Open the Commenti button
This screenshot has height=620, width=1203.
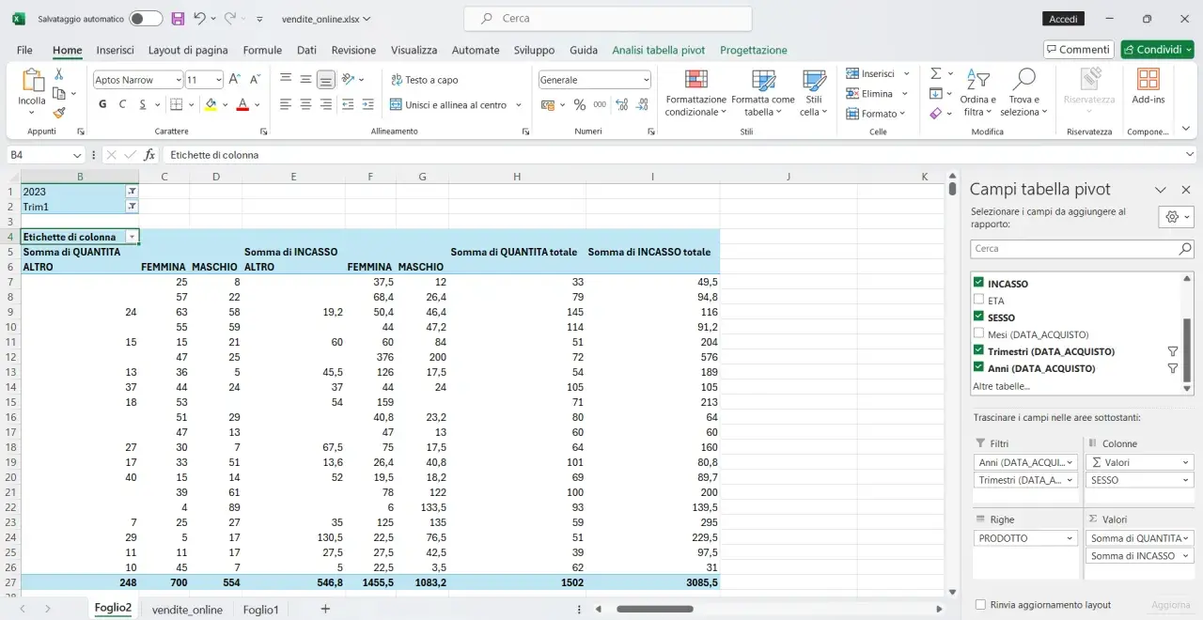pyautogui.click(x=1077, y=50)
